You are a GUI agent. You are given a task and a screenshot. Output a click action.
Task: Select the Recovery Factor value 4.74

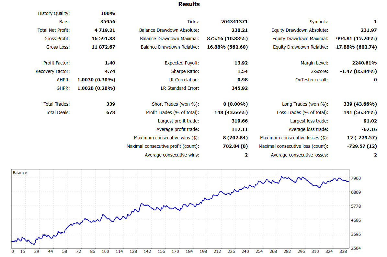pos(110,71)
